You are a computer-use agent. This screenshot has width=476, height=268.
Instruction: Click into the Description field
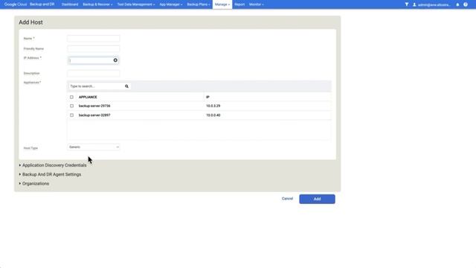coord(94,73)
